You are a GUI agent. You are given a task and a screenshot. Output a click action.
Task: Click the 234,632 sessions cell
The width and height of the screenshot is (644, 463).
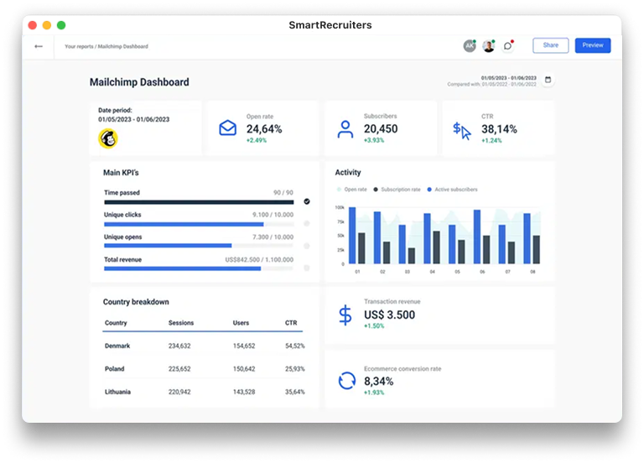[179, 346]
